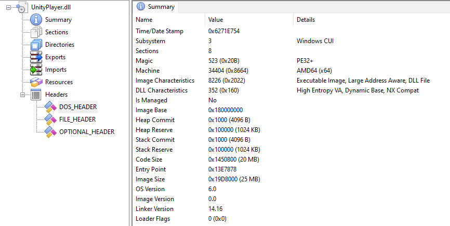Click the FILE_HEADER tag icon
The width and height of the screenshot is (450, 226).
50,119
